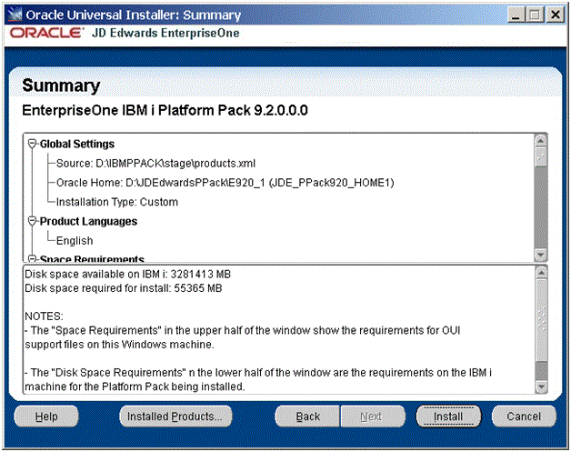Screen dimensions: 571x452
Task: Click the EnterpriseOne IBM i Platform Pack heading
Action: (x=165, y=110)
